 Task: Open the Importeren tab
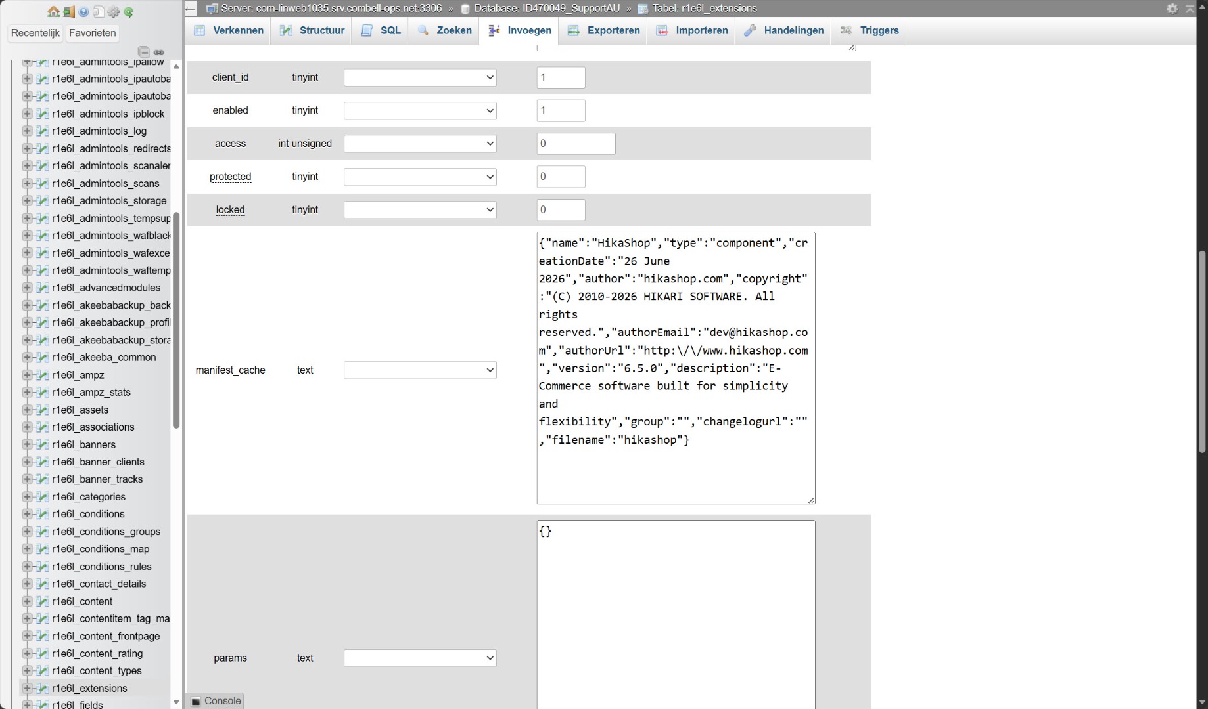pyautogui.click(x=692, y=31)
